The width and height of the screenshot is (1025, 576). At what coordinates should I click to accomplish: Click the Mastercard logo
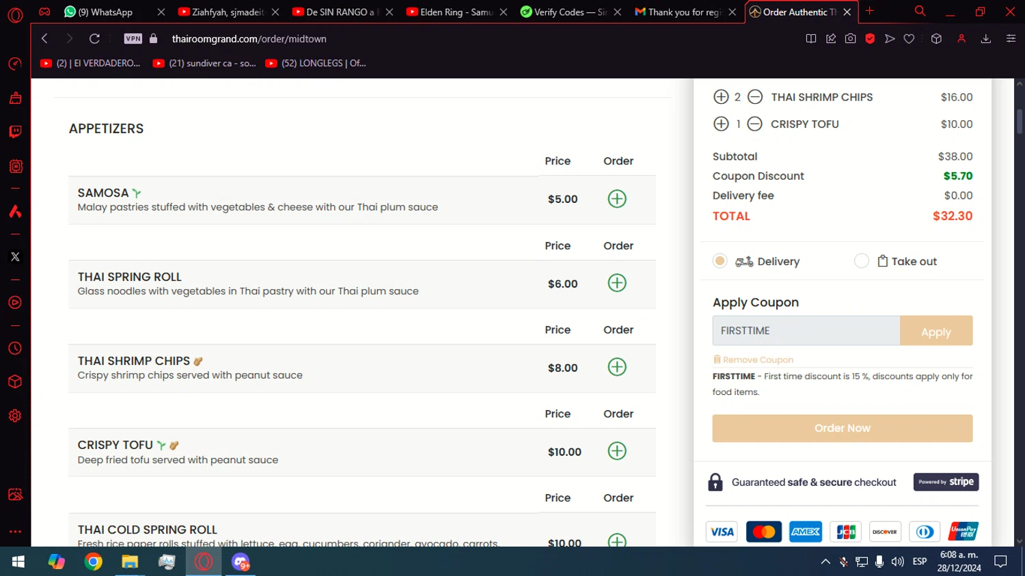pos(764,532)
